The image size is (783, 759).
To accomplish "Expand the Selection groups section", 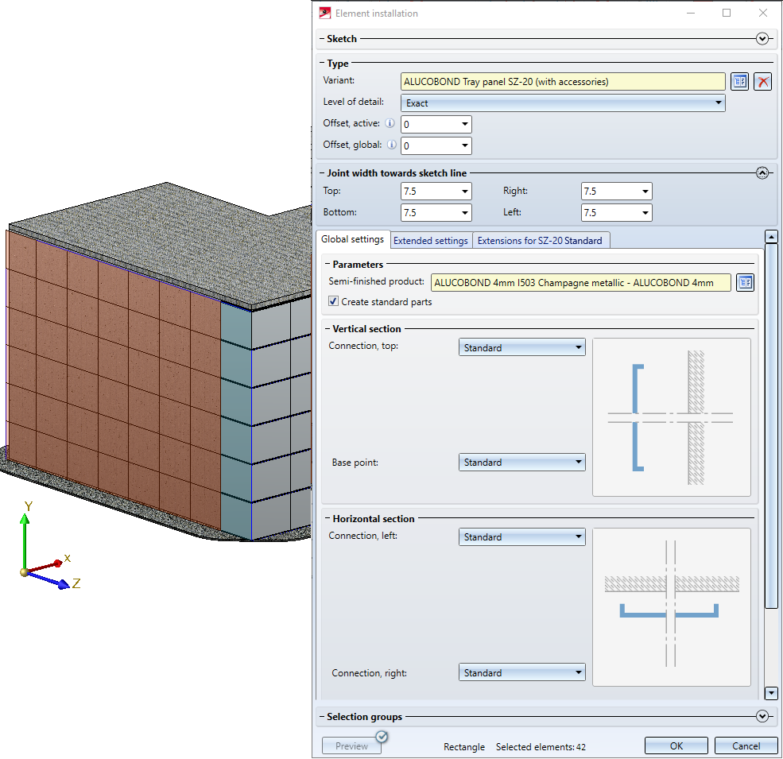I will tap(762, 717).
